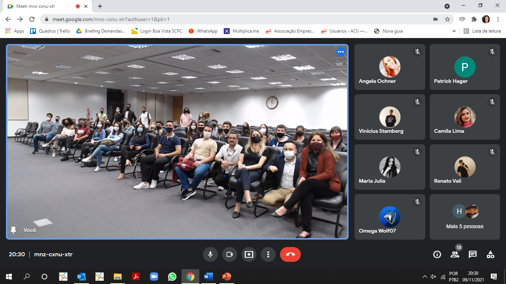
Task: Click muted mic icon on Camila Lima
Action: click(x=492, y=102)
